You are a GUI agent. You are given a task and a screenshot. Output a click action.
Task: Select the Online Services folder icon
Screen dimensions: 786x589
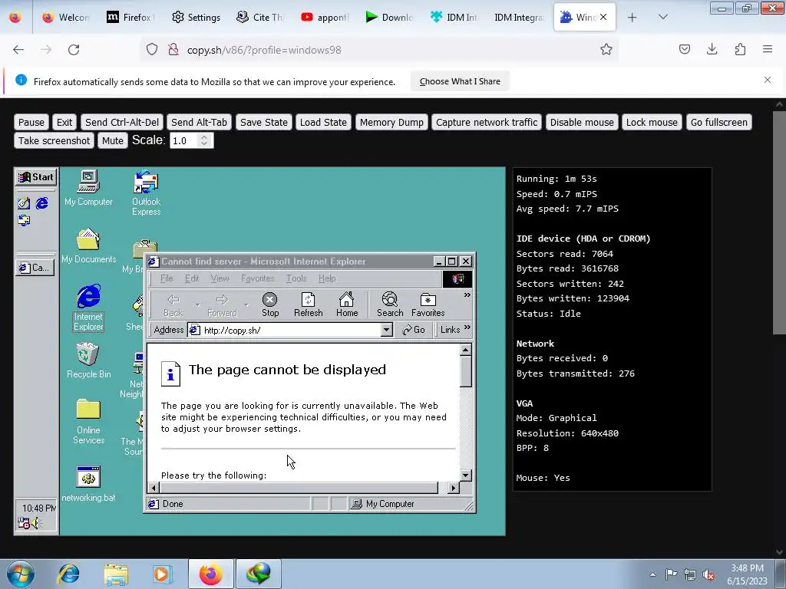point(89,422)
